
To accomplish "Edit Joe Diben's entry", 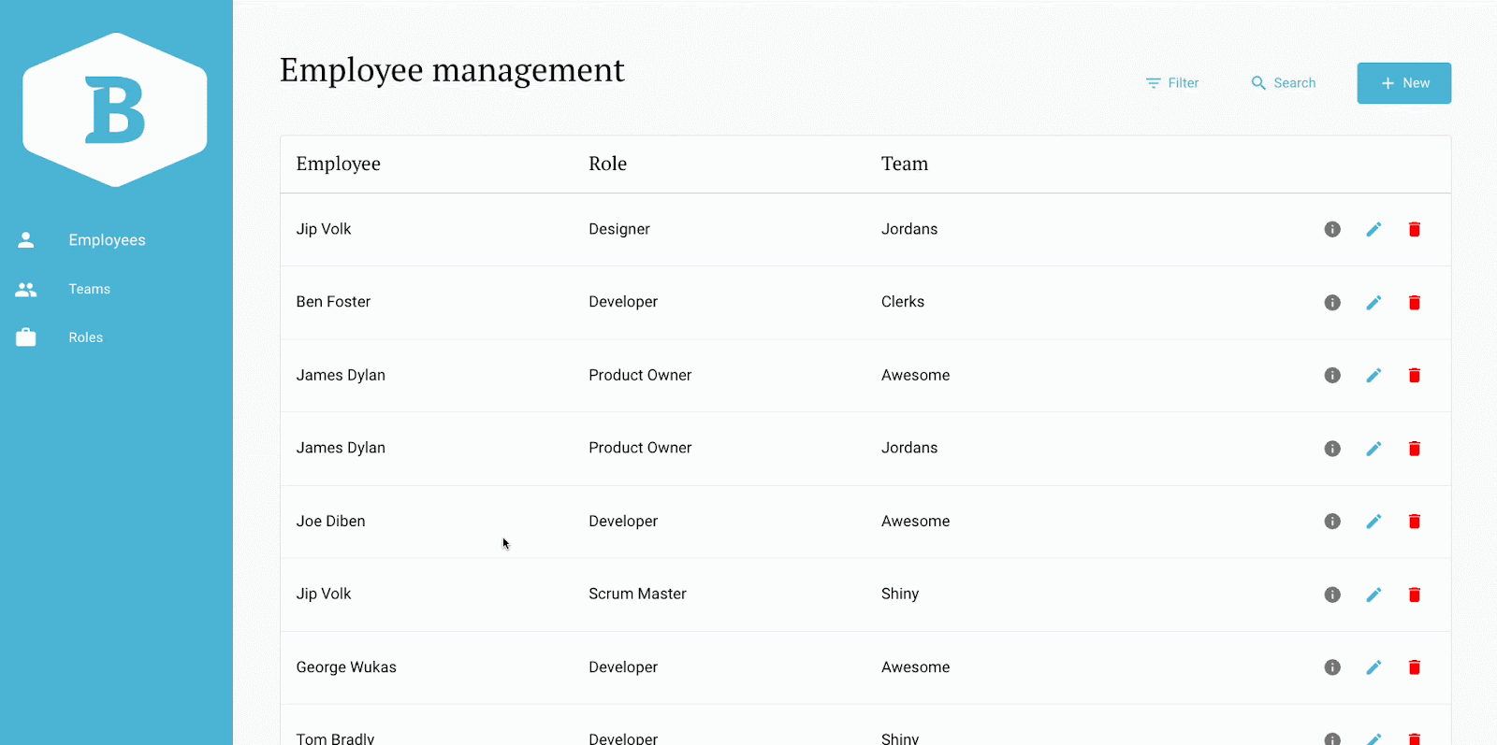I will [1373, 522].
